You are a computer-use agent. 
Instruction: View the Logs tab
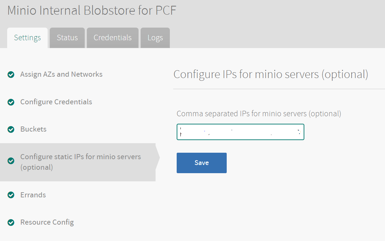[155, 37]
